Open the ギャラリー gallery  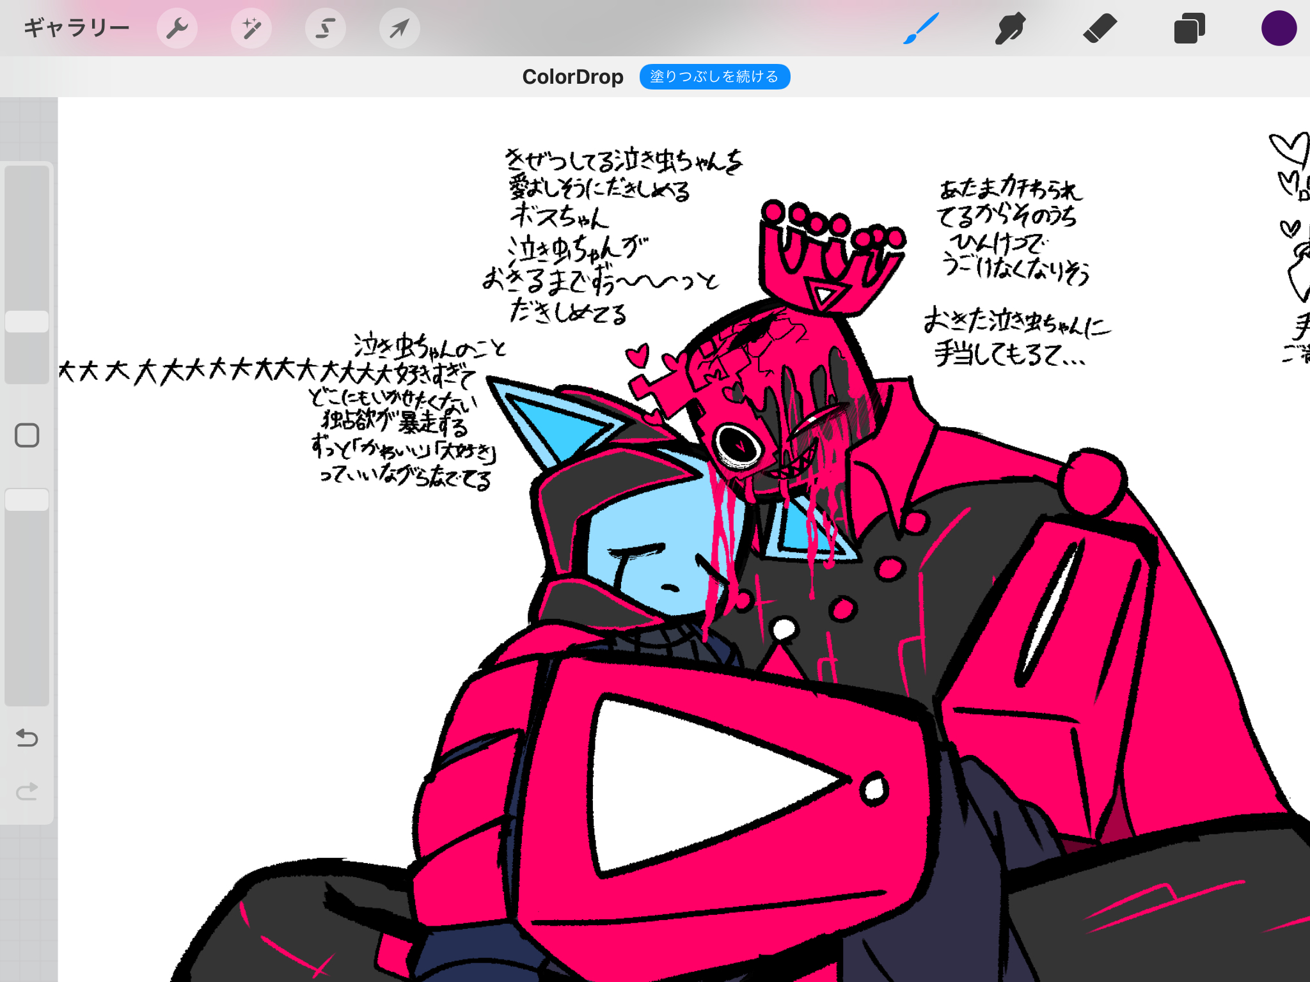coord(77,28)
